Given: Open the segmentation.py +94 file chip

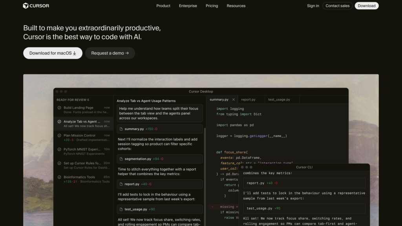Looking at the screenshot, I should point(160,159).
